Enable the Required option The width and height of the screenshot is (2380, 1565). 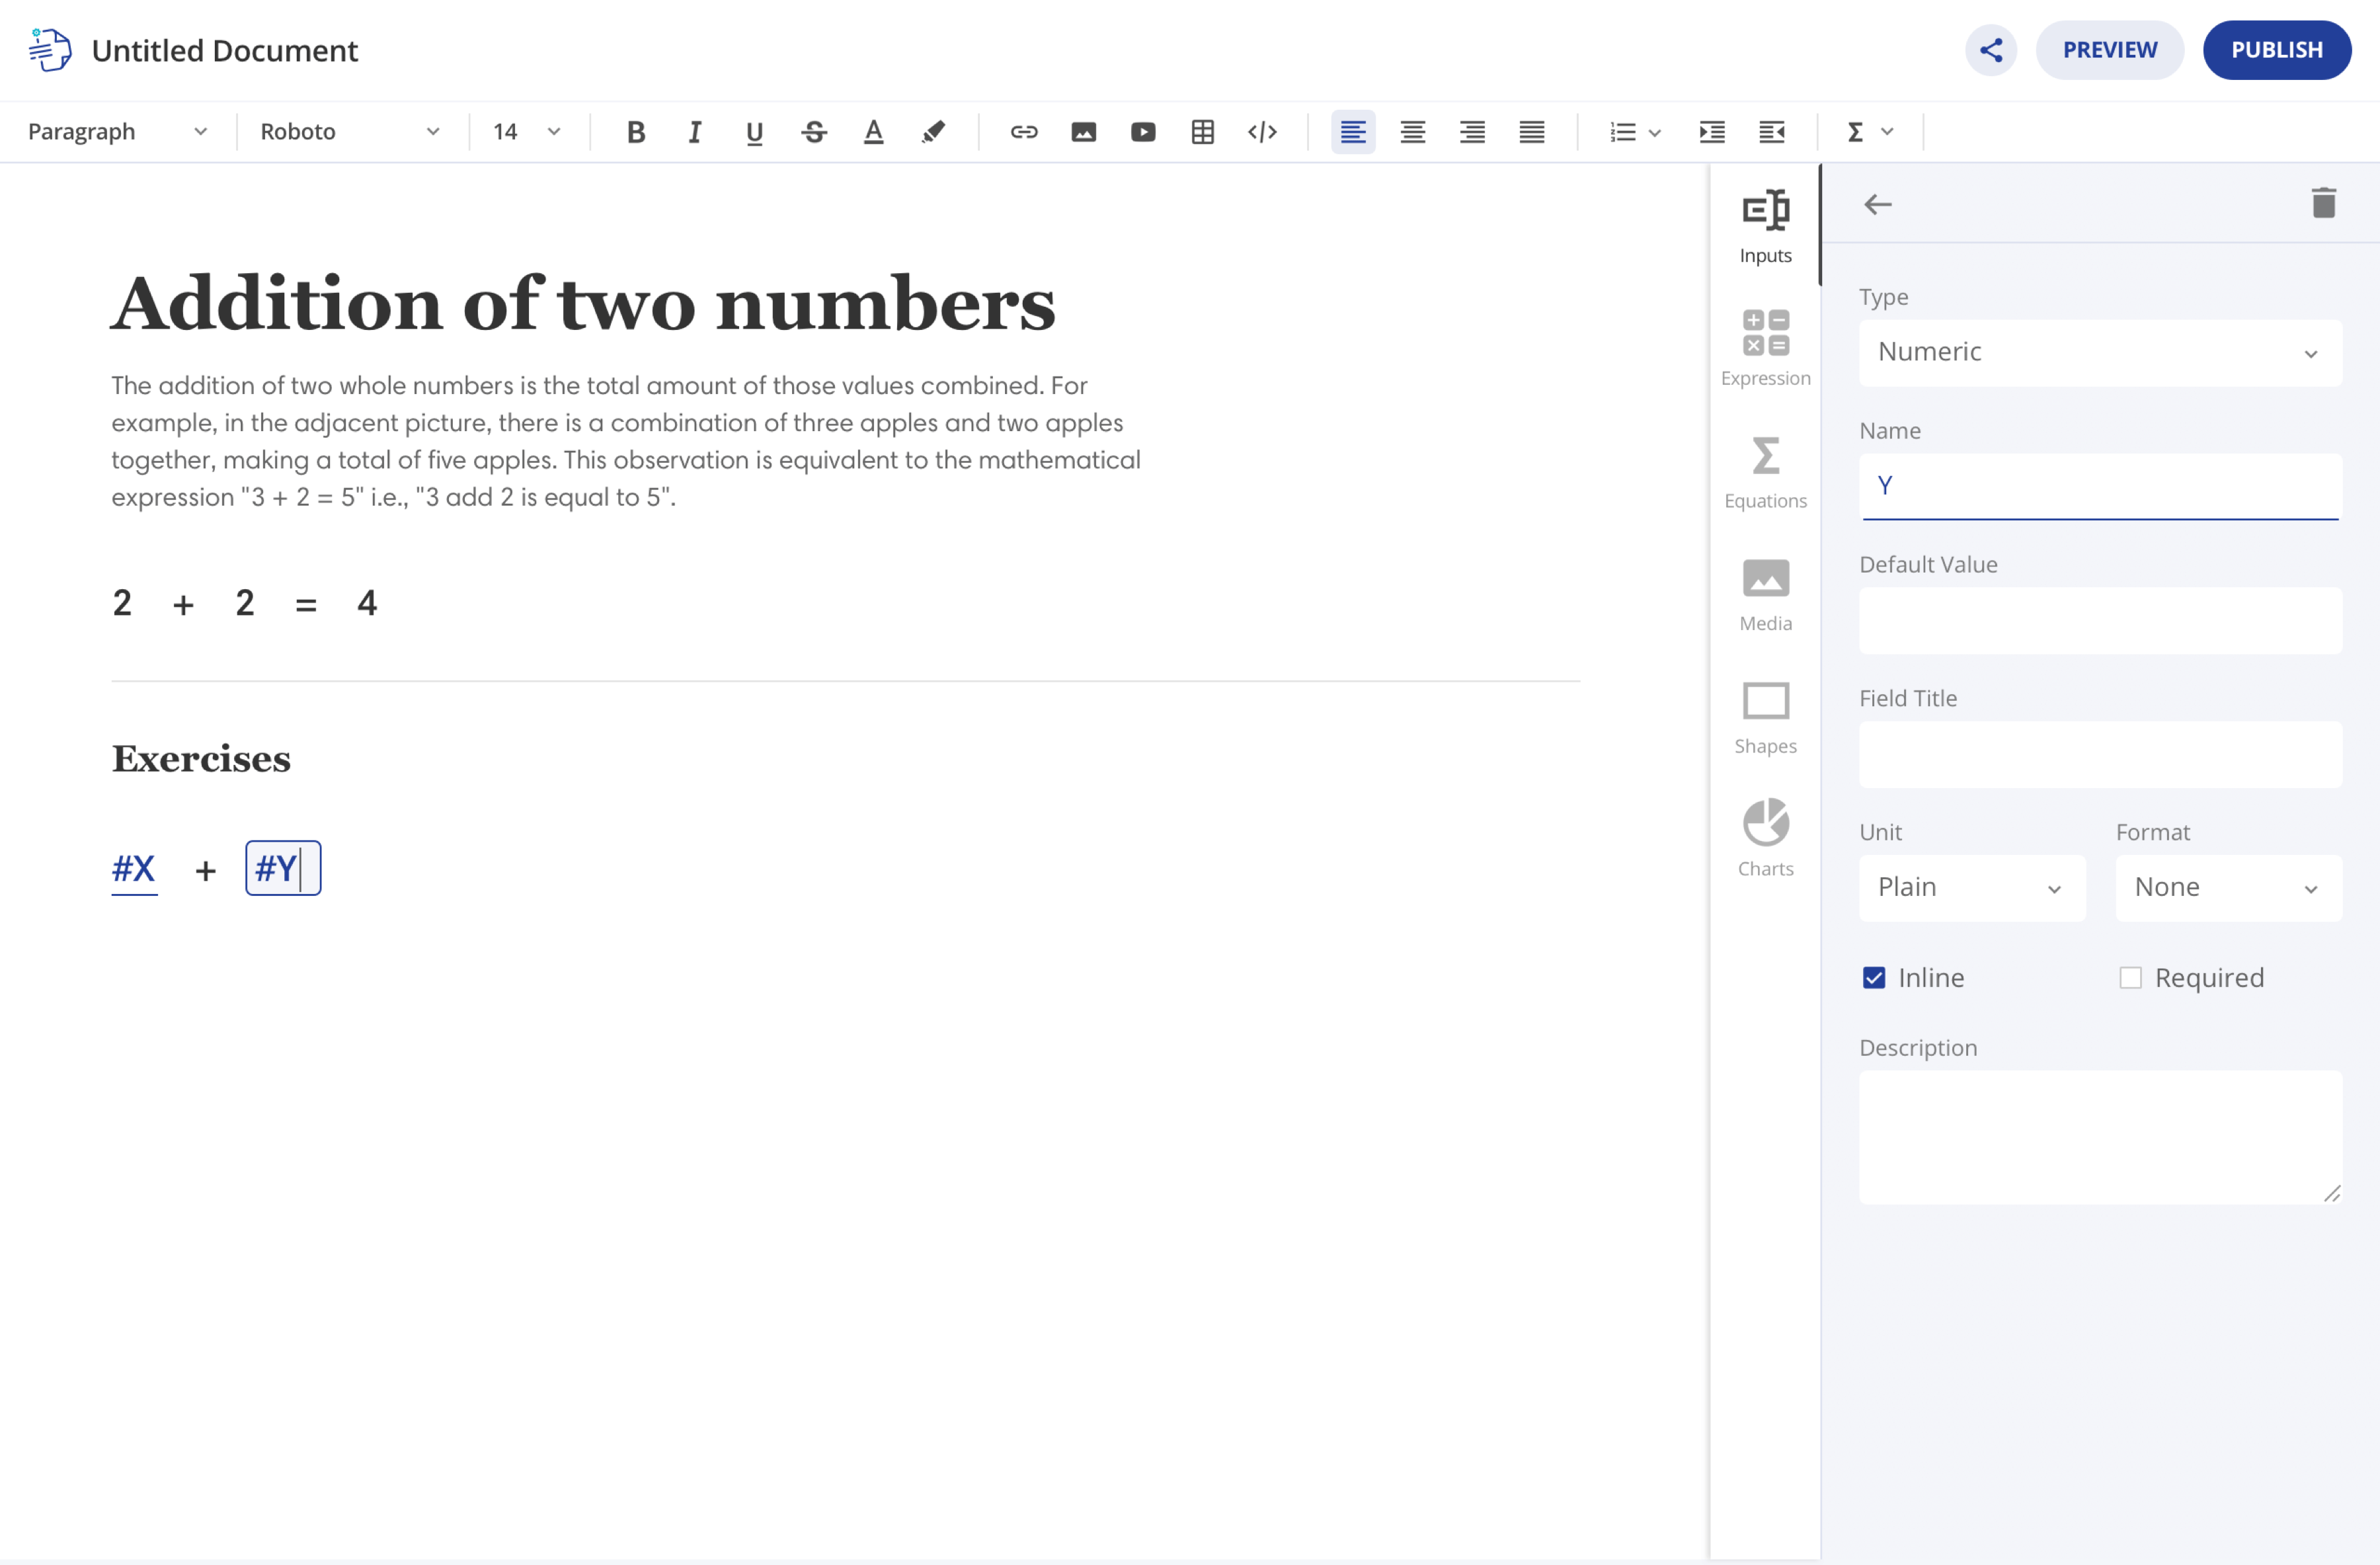coord(2130,977)
